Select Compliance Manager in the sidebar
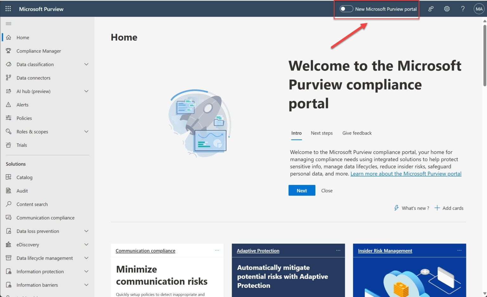The image size is (487, 297). (39, 51)
